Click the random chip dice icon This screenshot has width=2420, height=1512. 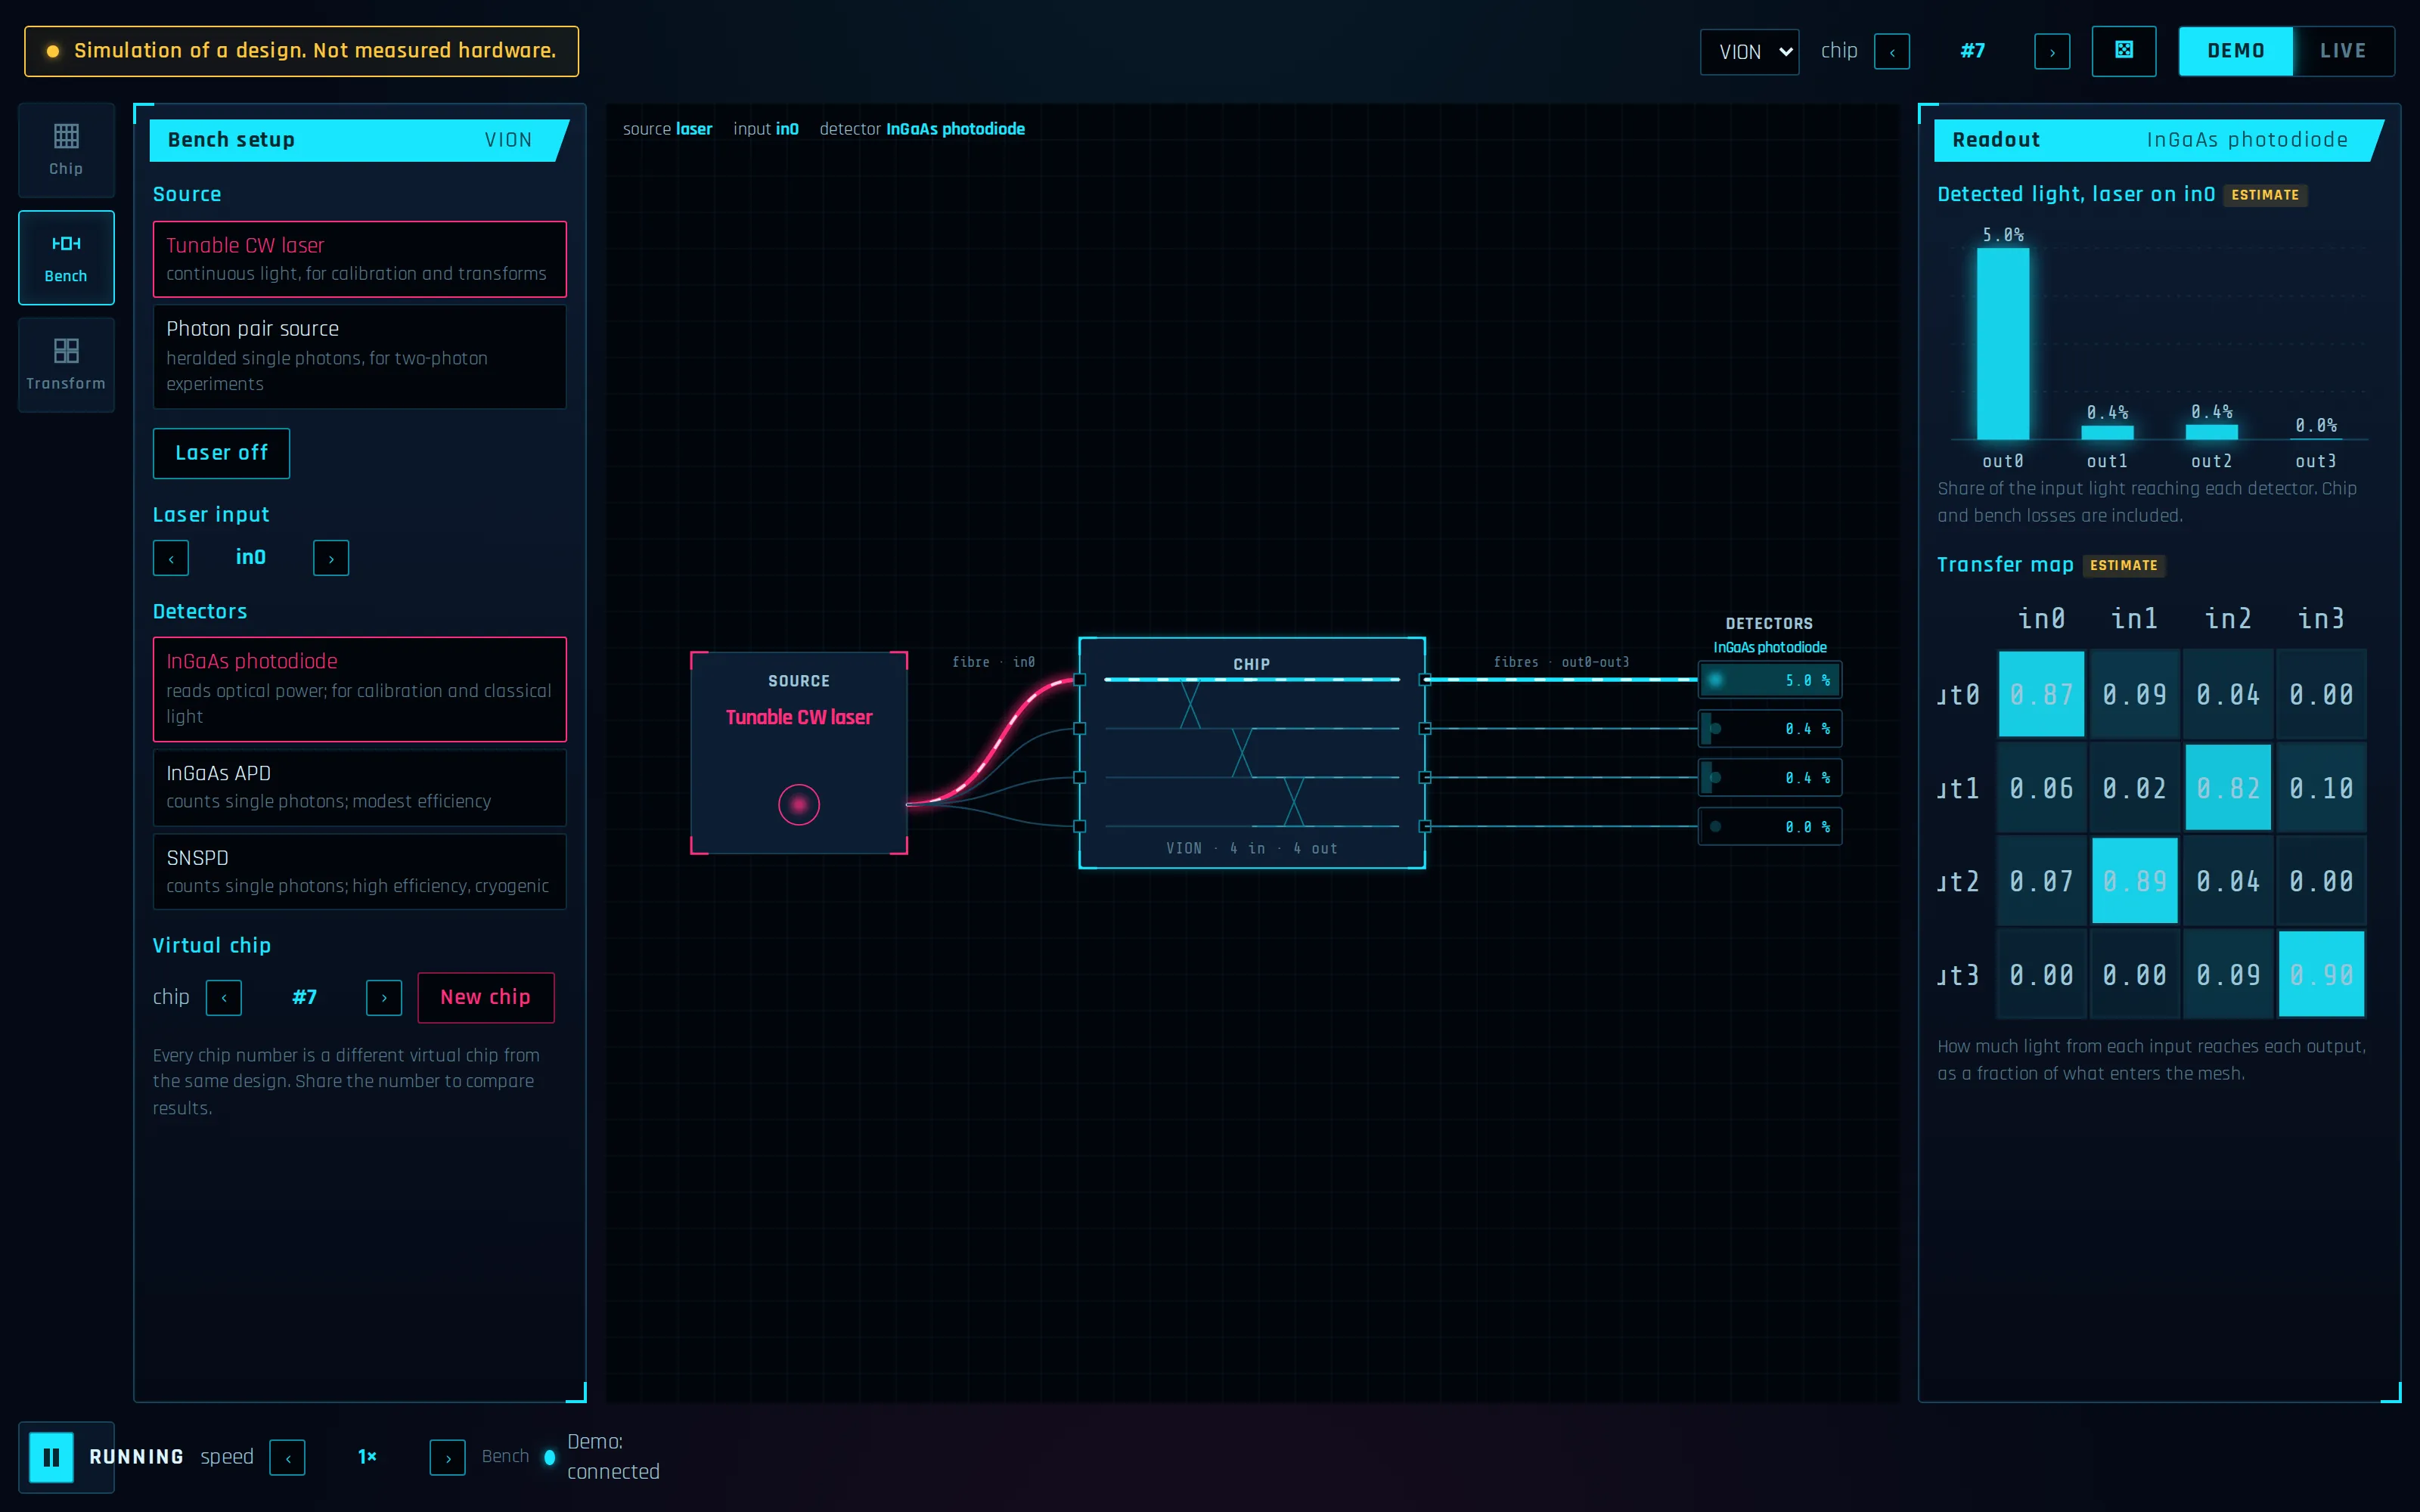click(2124, 51)
